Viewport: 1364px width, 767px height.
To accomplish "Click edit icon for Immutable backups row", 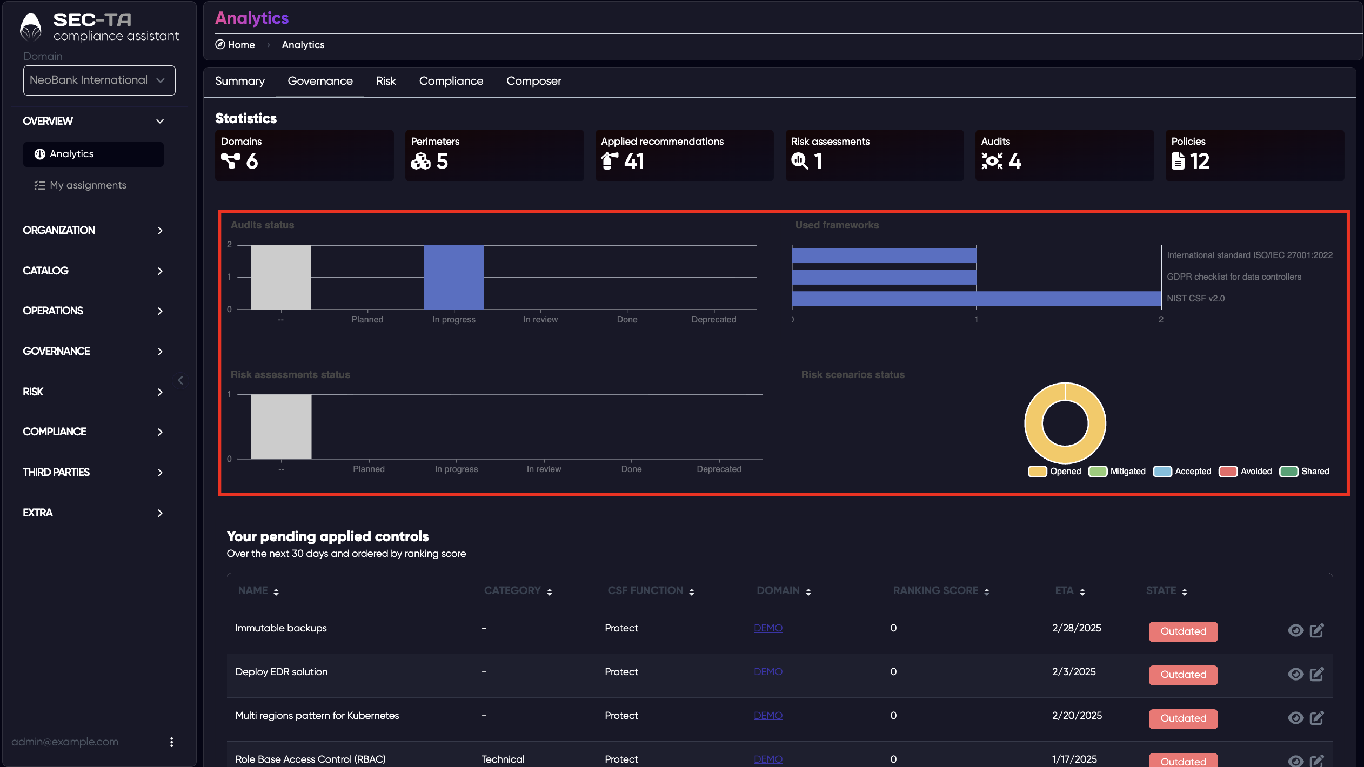I will coord(1317,630).
